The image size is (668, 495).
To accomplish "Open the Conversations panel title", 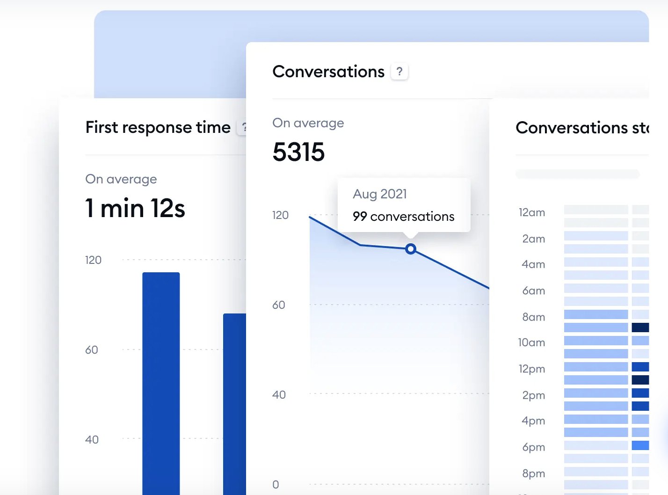I will pos(328,71).
